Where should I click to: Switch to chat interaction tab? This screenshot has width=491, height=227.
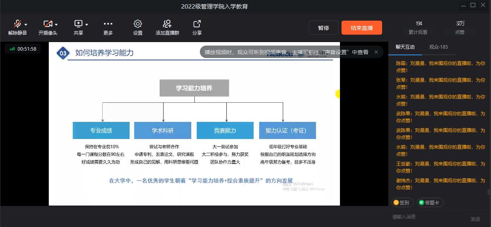coord(405,47)
